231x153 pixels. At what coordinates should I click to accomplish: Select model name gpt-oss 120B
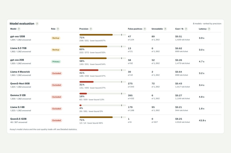click(x=17, y=36)
